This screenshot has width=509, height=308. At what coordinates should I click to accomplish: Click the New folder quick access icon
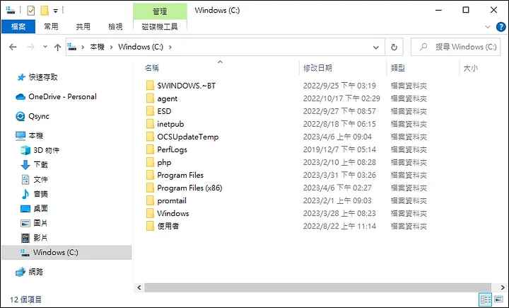[x=45, y=11]
